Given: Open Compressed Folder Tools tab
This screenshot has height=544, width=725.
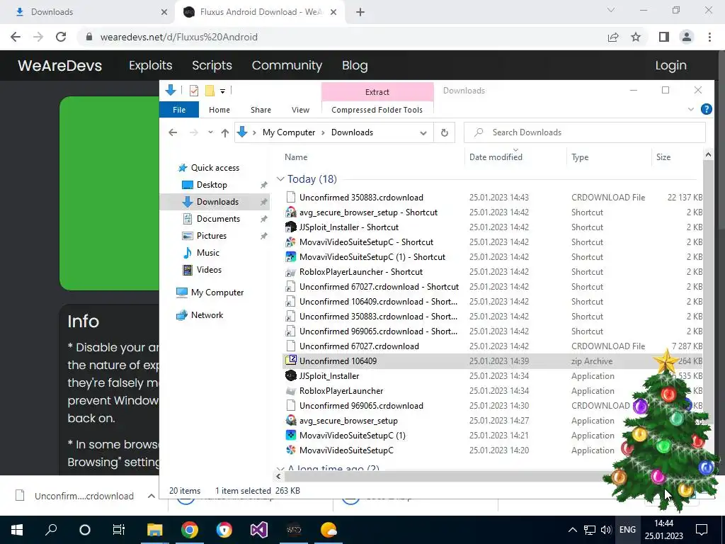Looking at the screenshot, I should [377, 110].
